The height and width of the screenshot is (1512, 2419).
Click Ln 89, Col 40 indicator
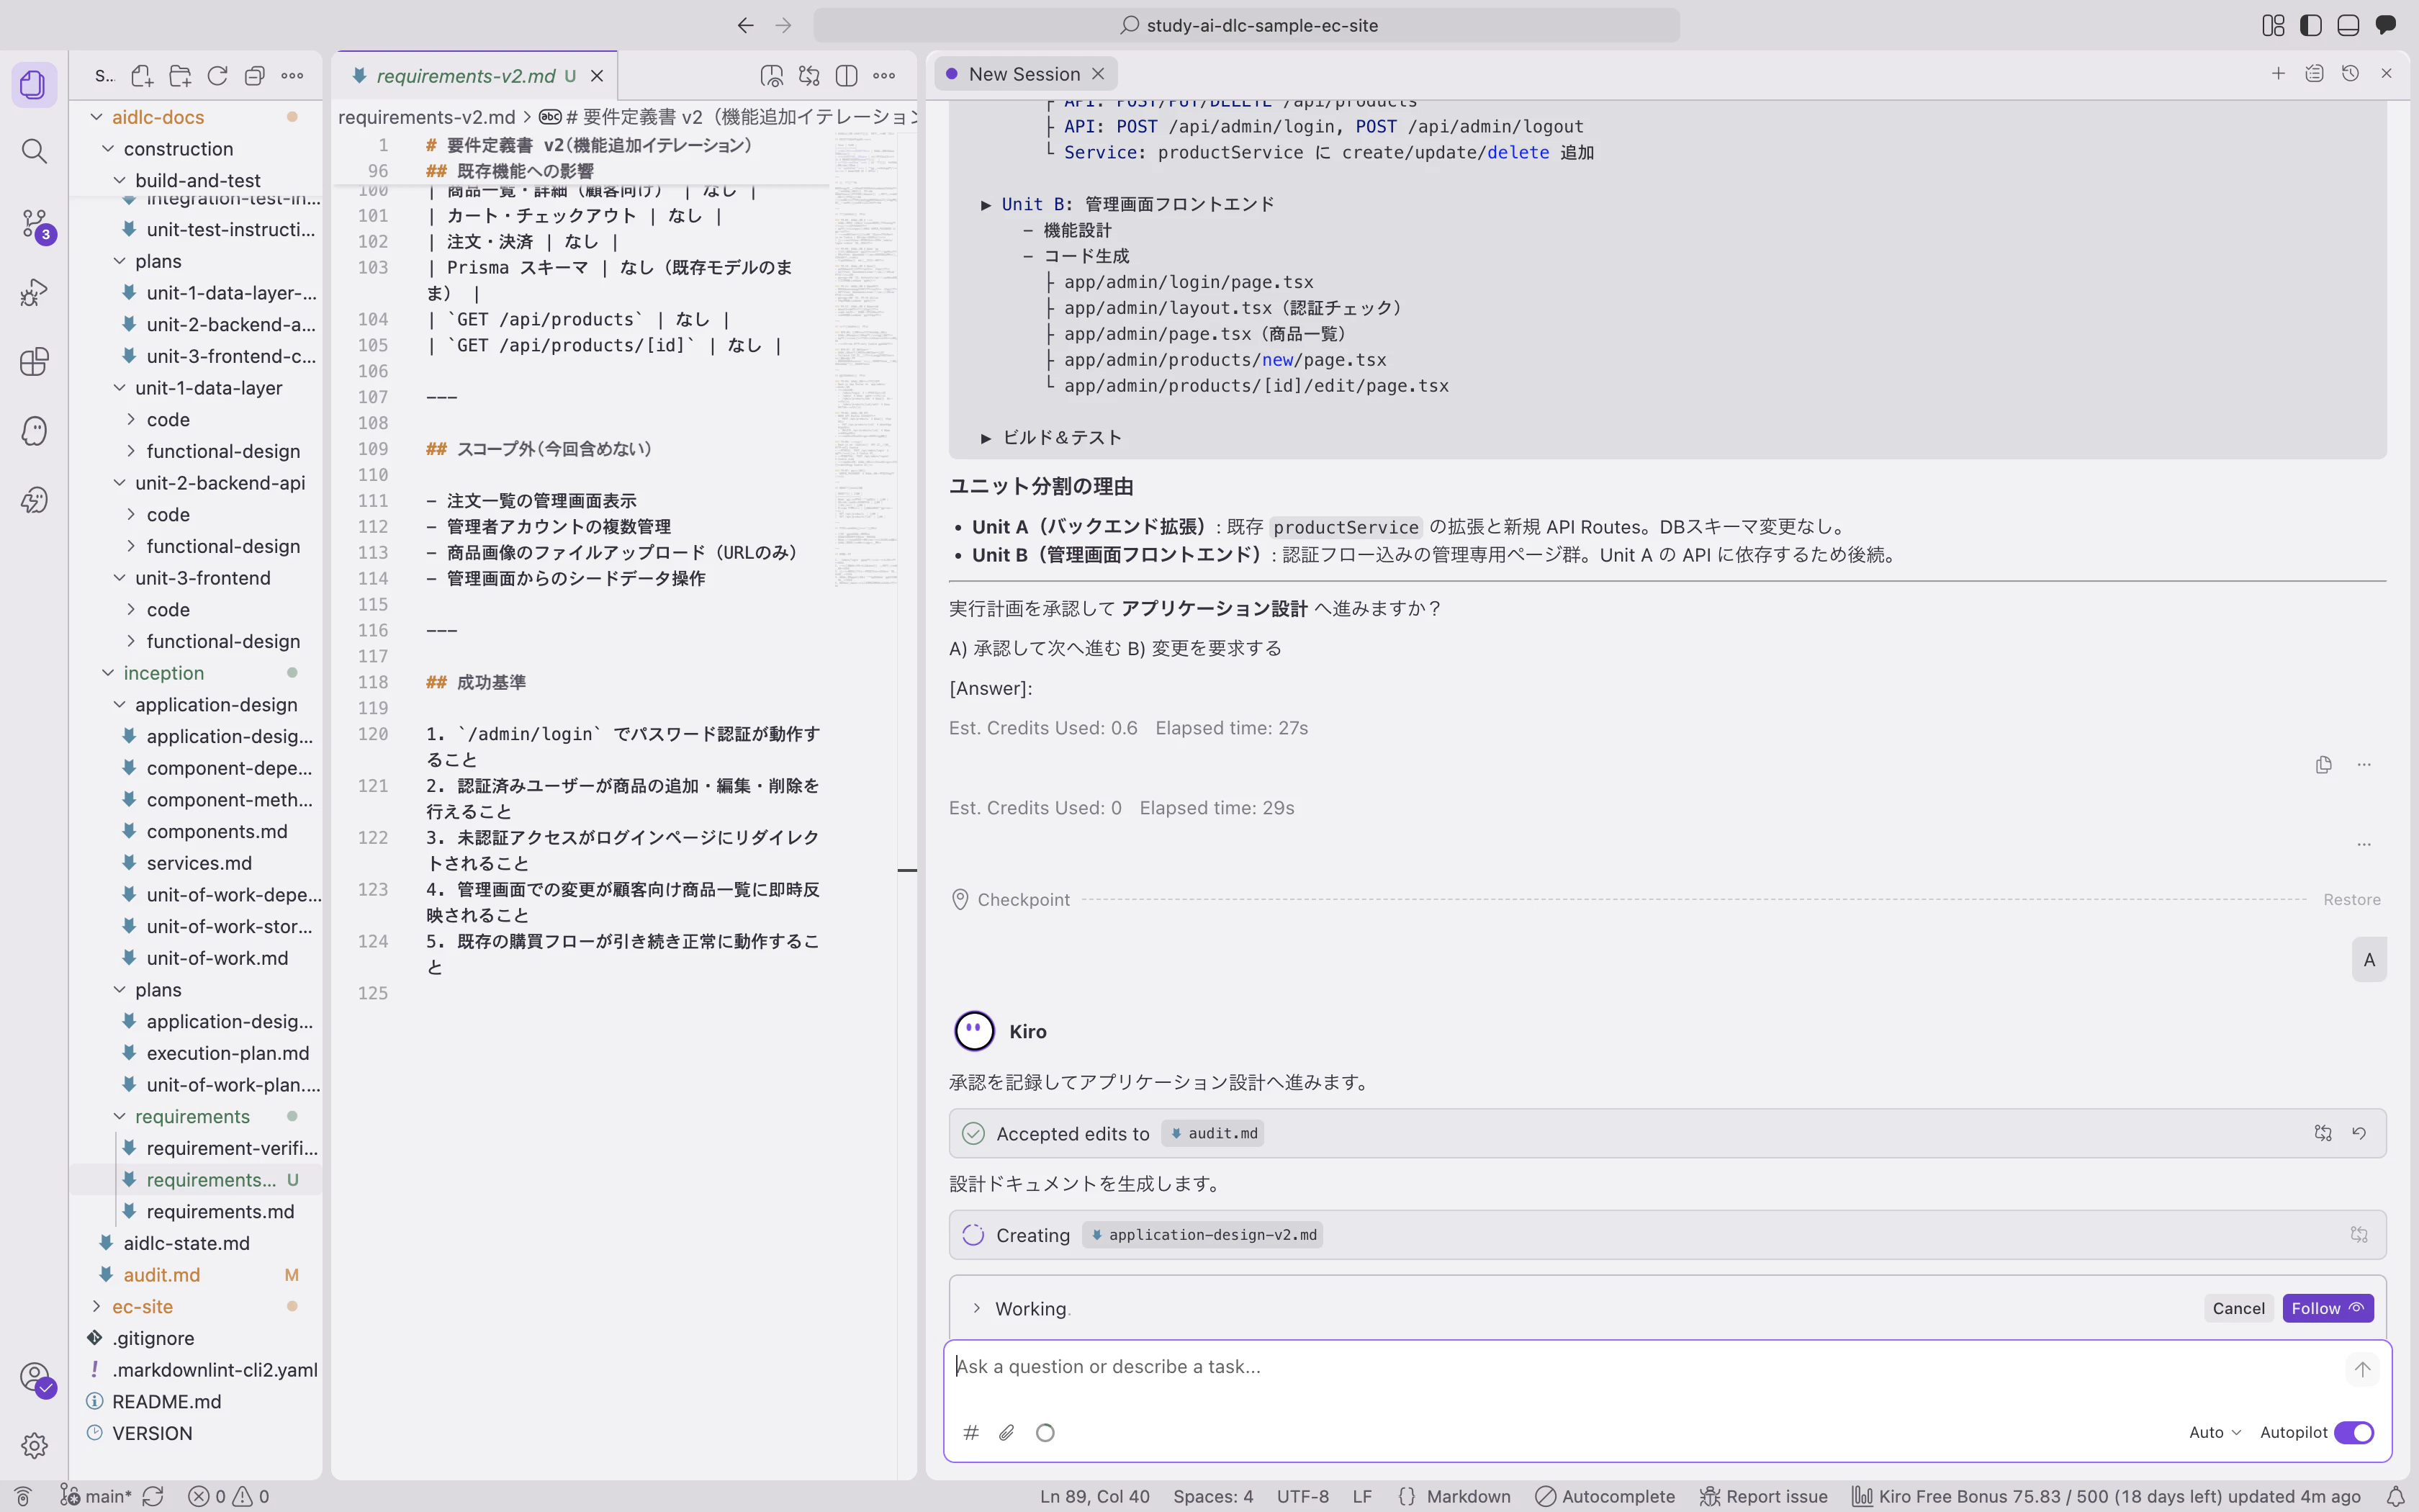click(x=1094, y=1497)
